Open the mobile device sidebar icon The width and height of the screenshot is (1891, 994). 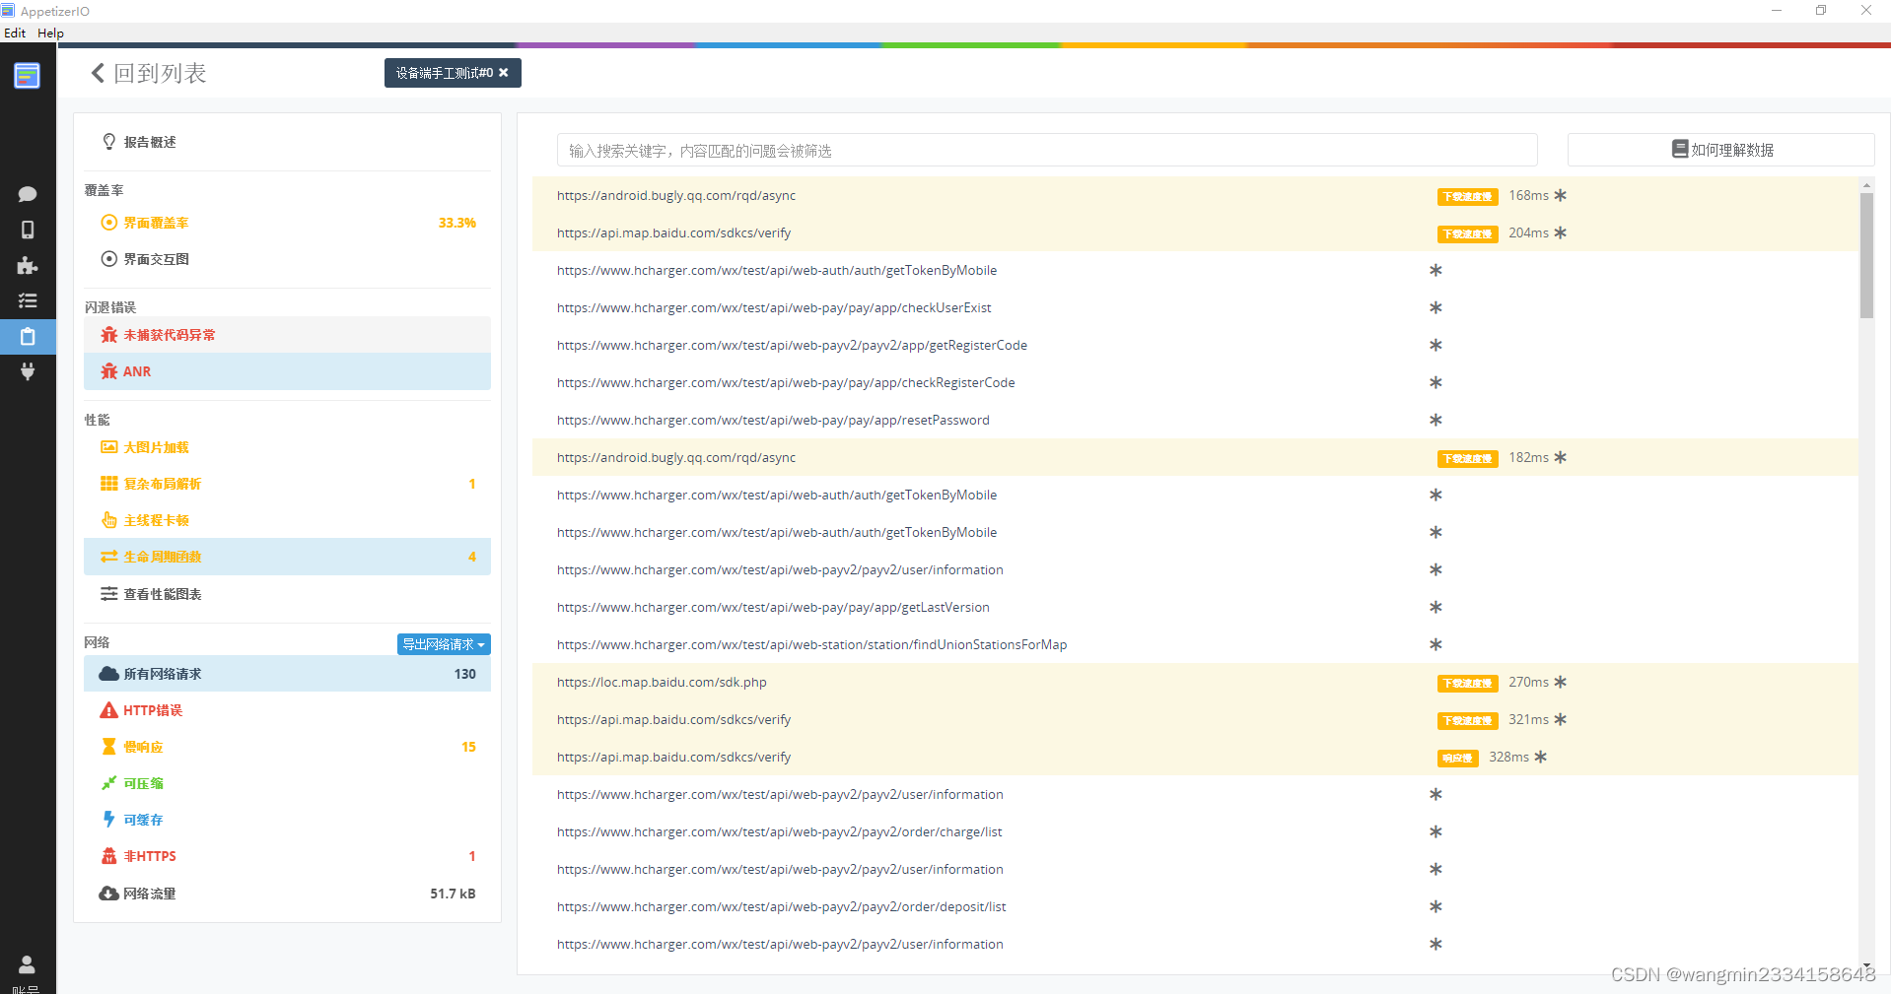(28, 230)
